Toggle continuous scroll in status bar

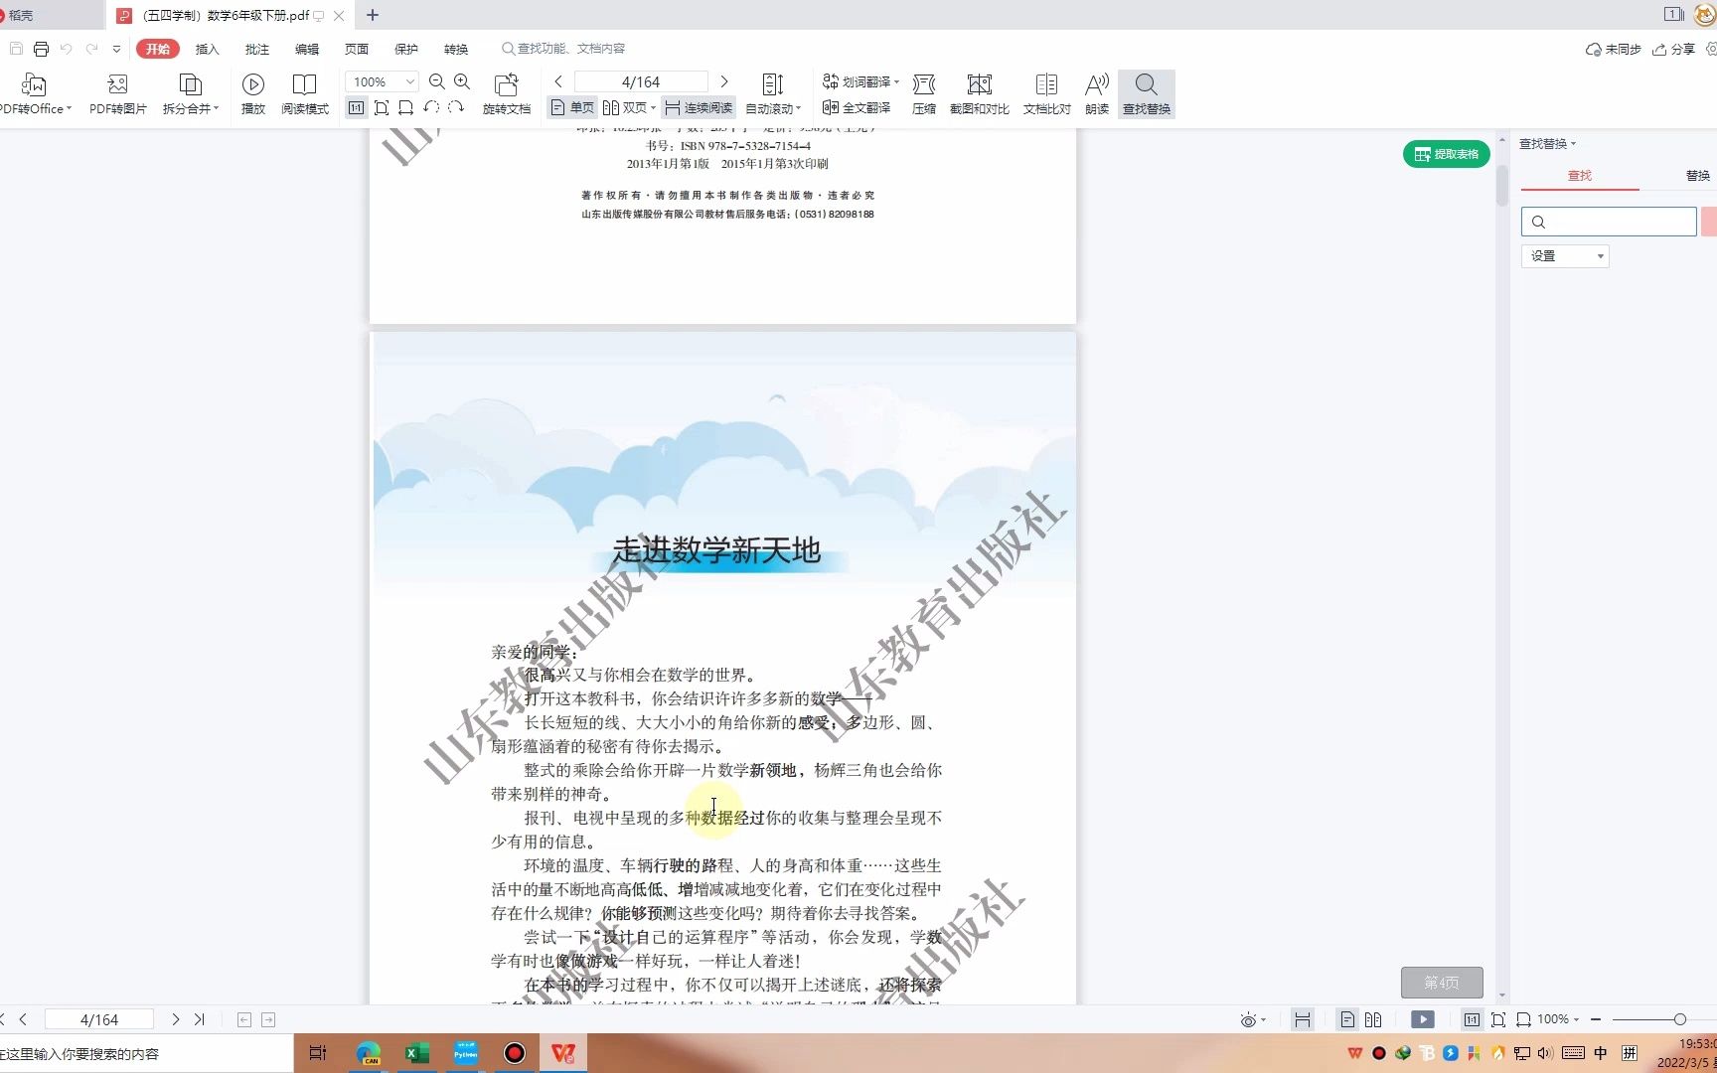click(1303, 1019)
